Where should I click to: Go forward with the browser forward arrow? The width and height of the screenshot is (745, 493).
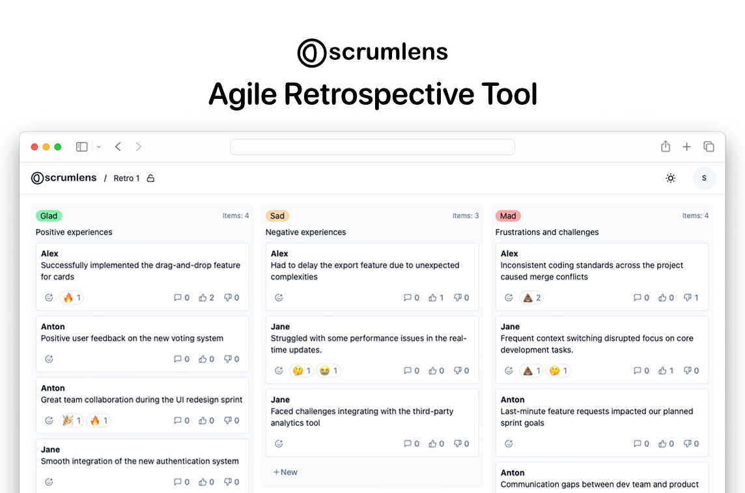click(138, 146)
